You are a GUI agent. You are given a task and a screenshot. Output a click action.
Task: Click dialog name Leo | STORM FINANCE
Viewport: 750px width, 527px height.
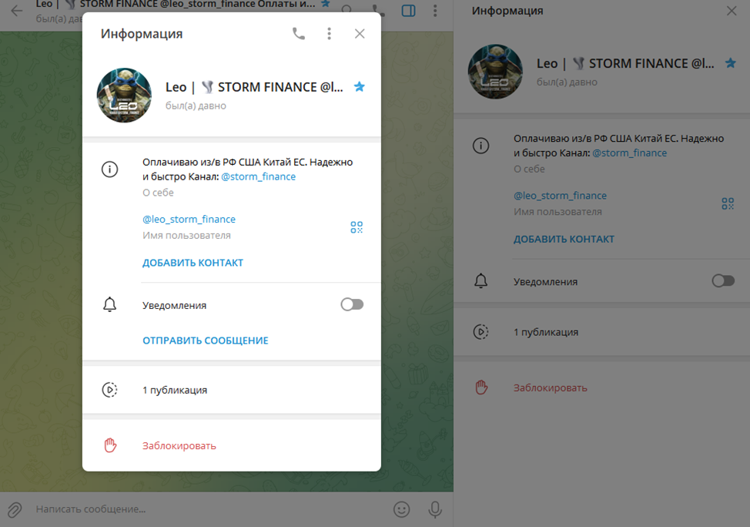point(254,87)
